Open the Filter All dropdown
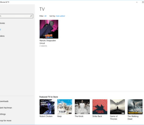Image resolution: width=144 pixels, height=125 pixels. tap(45, 16)
